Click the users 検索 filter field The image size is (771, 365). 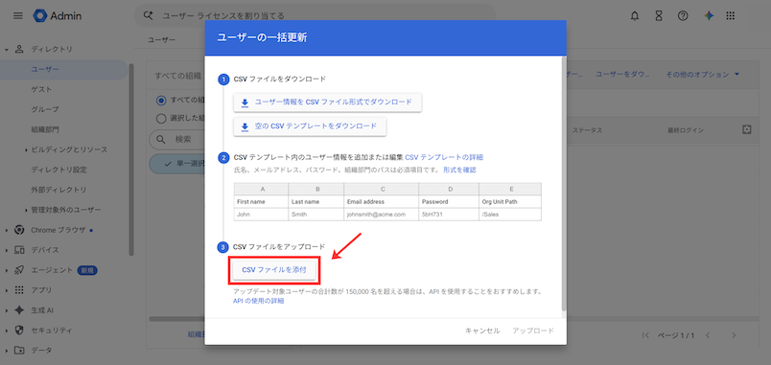pos(177,139)
